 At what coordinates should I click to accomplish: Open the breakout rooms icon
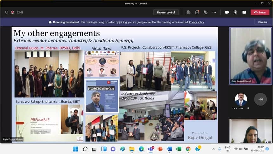pyautogui.click(x=205, y=12)
